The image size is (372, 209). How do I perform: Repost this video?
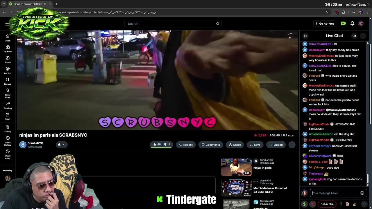coord(186,145)
